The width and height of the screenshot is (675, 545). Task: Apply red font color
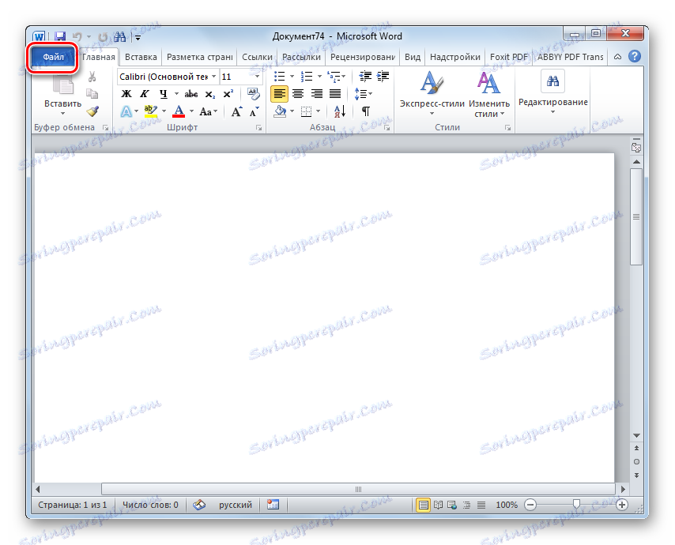click(x=179, y=111)
